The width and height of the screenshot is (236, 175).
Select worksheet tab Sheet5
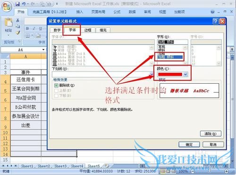pos(93,166)
